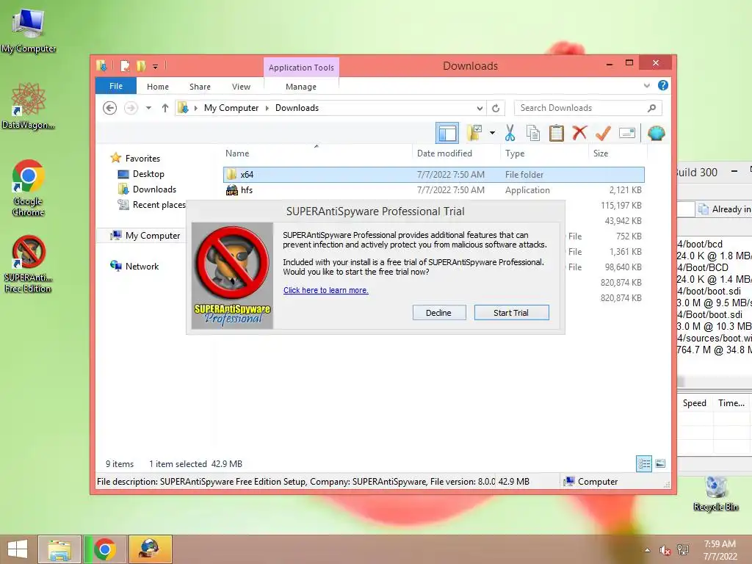Open the Manage ribbon tab
Image resolution: width=752 pixels, height=564 pixels.
(x=301, y=87)
